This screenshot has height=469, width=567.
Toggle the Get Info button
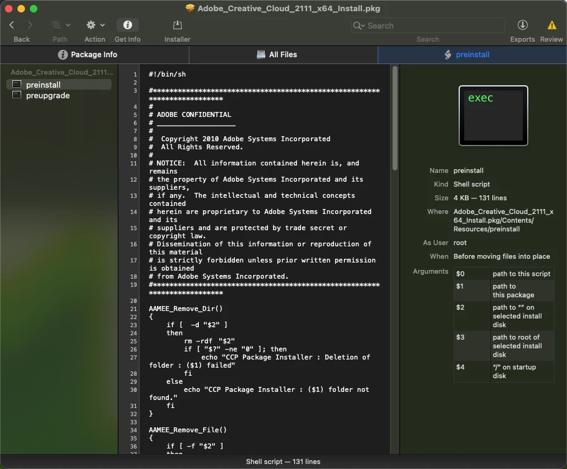(127, 25)
